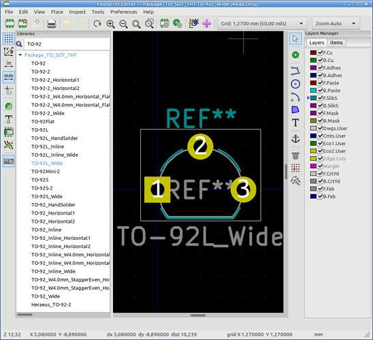
Task: Activate the Delete items trash tool
Action: (295, 156)
